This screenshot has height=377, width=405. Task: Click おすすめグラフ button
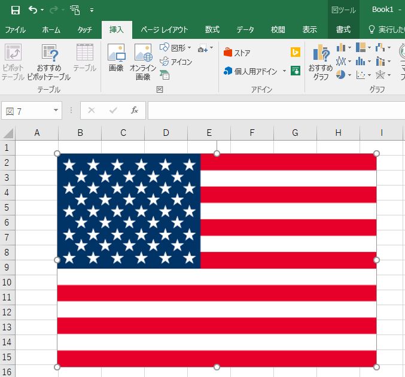[321, 62]
